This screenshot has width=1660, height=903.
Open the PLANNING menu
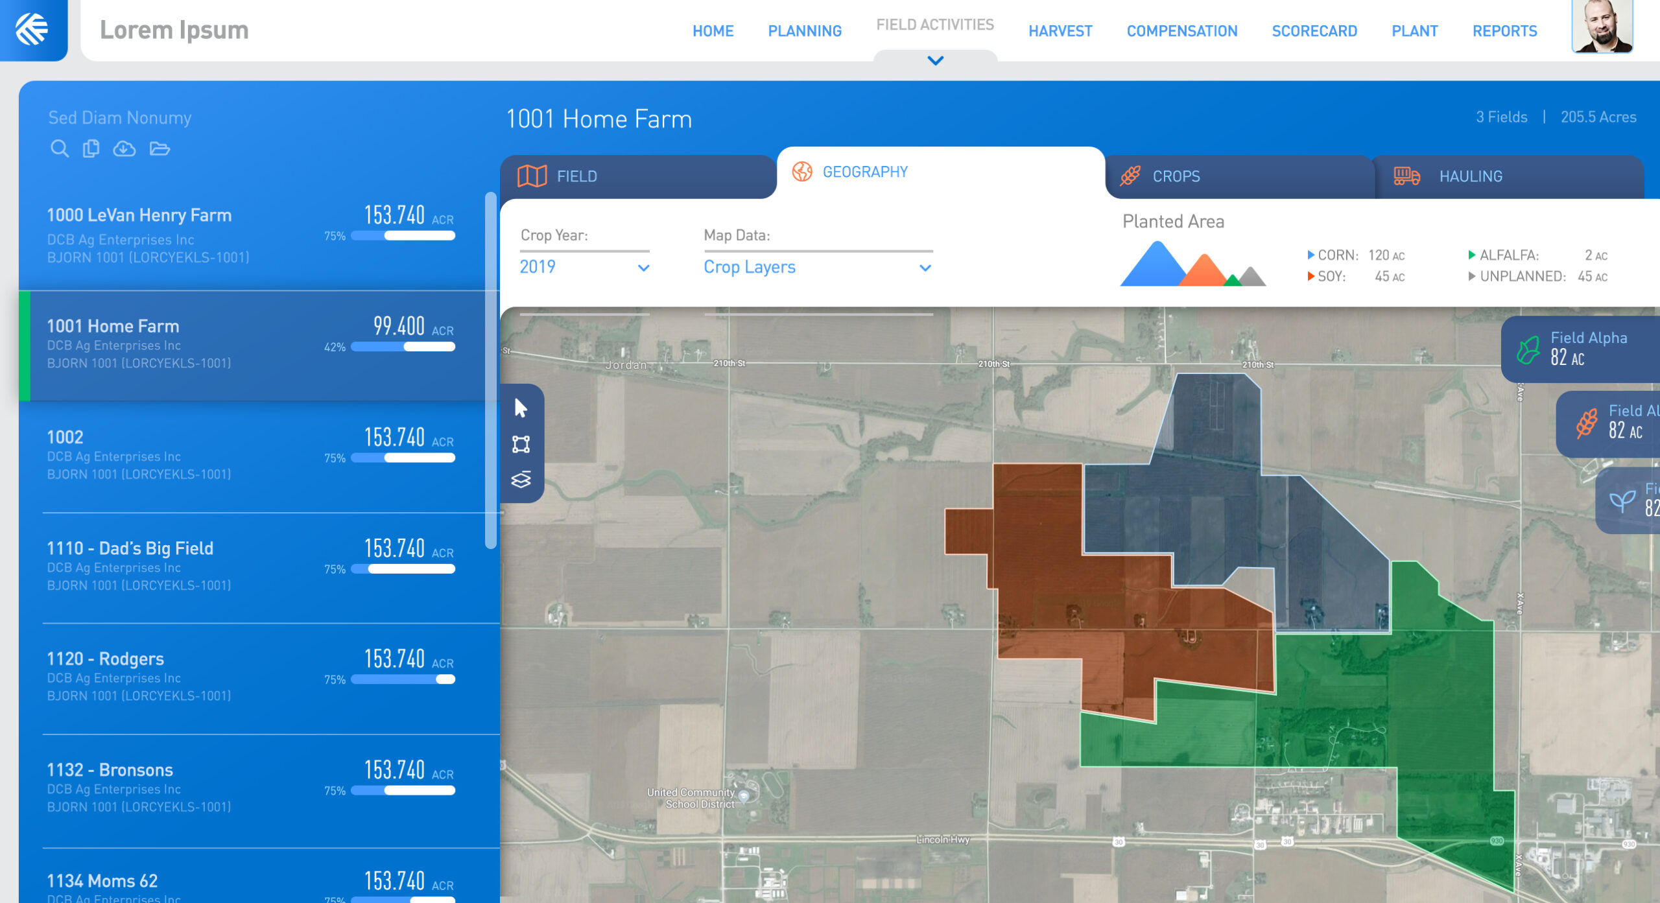coord(805,30)
